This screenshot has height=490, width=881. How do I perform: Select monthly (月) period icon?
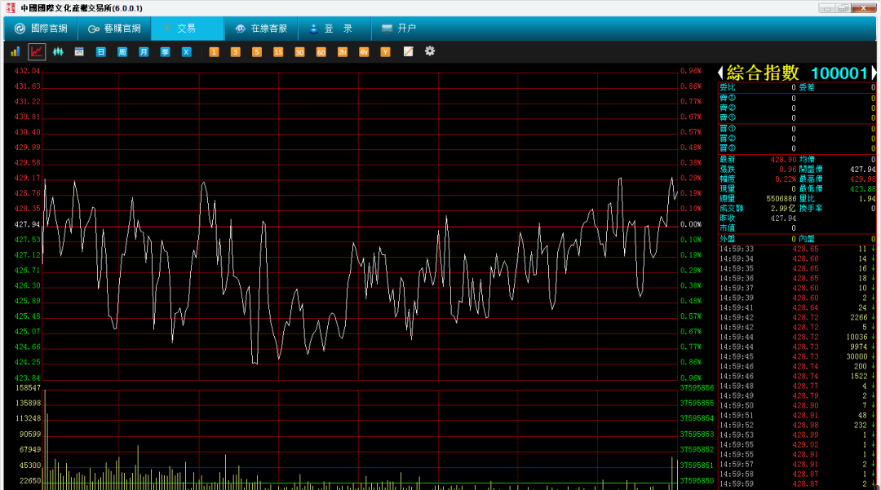click(144, 51)
